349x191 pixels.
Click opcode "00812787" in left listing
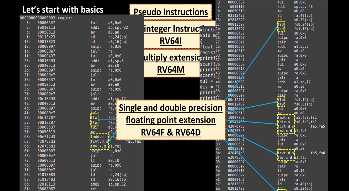coord(46,123)
